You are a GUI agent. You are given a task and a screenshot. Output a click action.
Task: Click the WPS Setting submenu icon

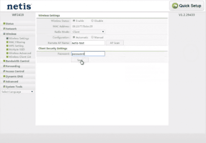pyautogui.click(x=7, y=46)
